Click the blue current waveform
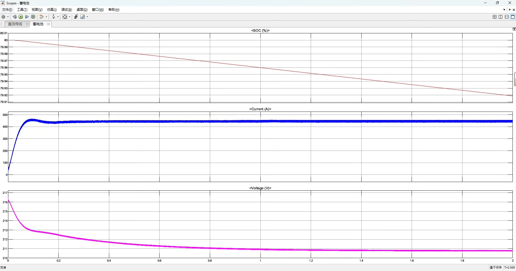 click(x=260, y=122)
